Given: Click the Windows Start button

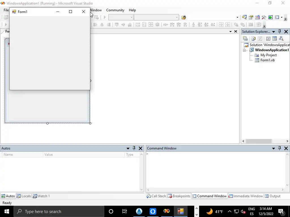Looking at the screenshot, I should coord(7,211).
